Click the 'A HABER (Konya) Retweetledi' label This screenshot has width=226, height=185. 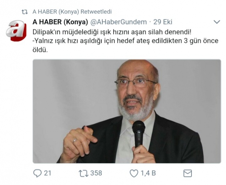point(72,12)
